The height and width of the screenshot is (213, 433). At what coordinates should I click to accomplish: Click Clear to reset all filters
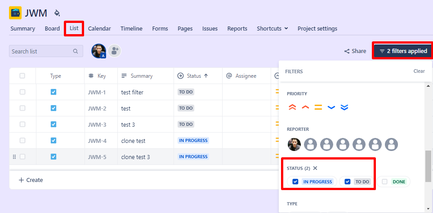tap(419, 71)
